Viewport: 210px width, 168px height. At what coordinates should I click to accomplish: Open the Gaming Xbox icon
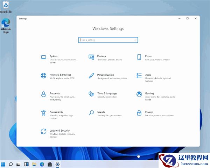point(139,94)
